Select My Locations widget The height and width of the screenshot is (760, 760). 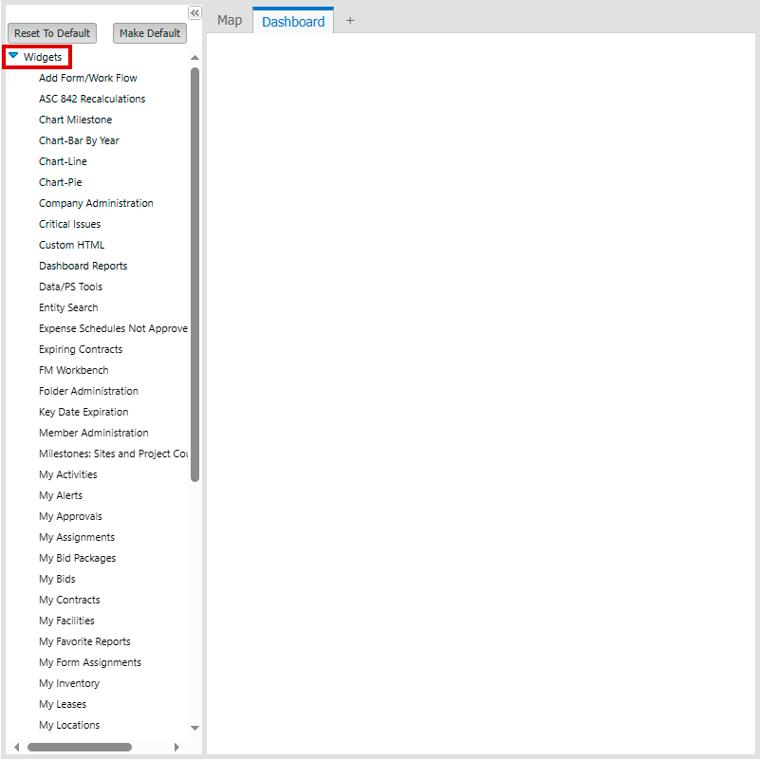pos(69,724)
